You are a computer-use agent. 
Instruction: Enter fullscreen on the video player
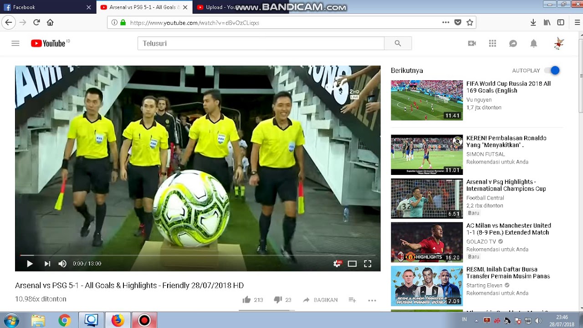368,264
